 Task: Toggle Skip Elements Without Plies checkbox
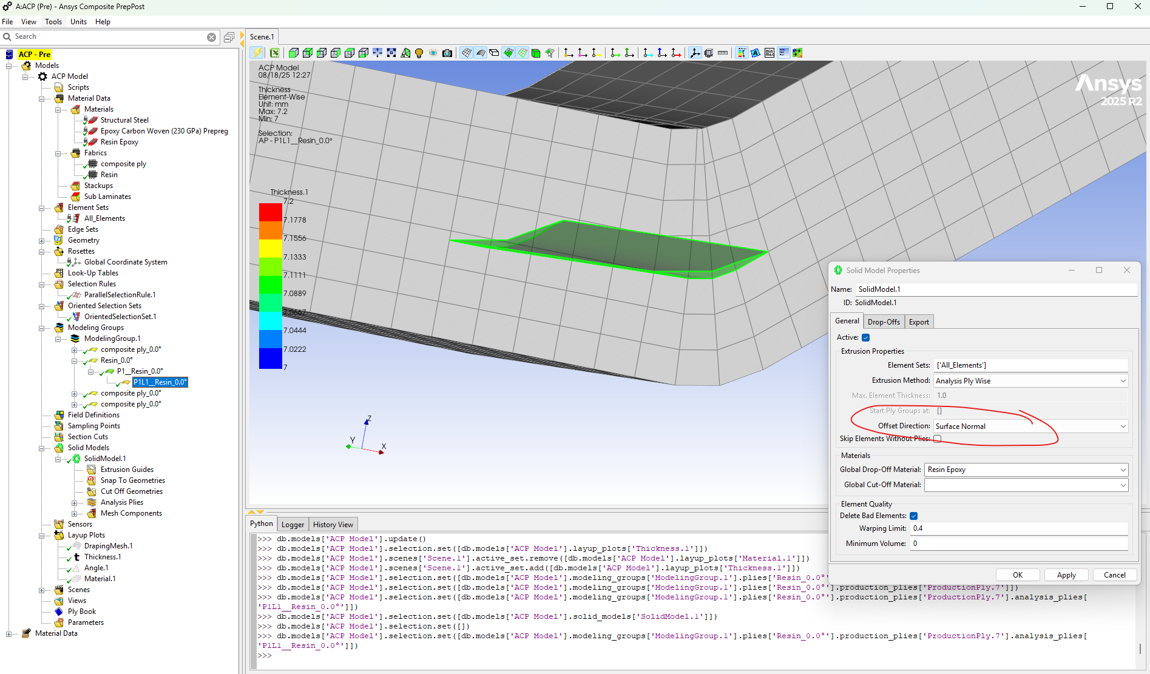938,439
